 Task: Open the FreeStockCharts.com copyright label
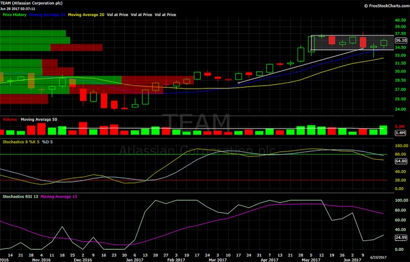coord(387,6)
